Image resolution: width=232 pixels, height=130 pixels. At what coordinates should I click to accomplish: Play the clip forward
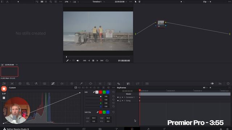click(97, 61)
